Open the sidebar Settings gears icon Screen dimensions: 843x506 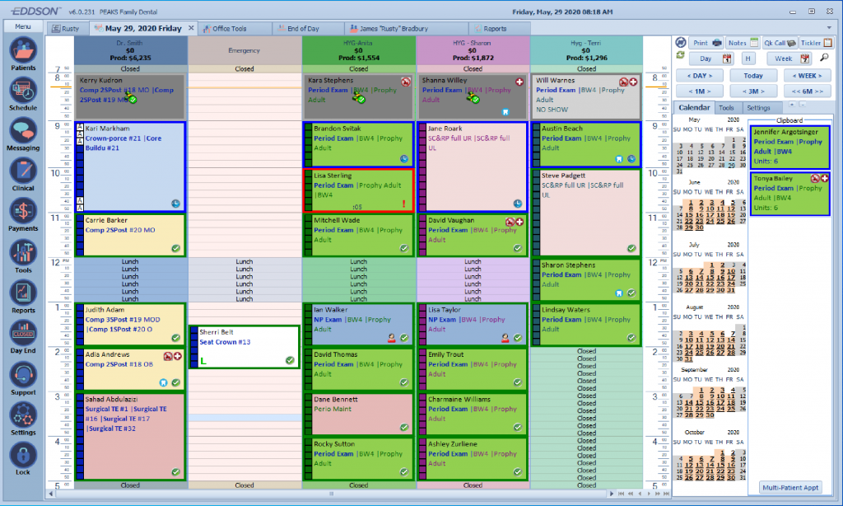22,415
